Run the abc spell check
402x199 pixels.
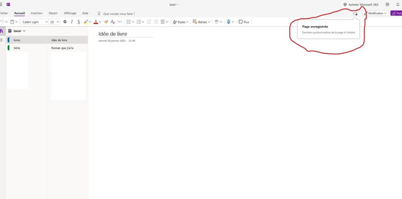tap(217, 22)
